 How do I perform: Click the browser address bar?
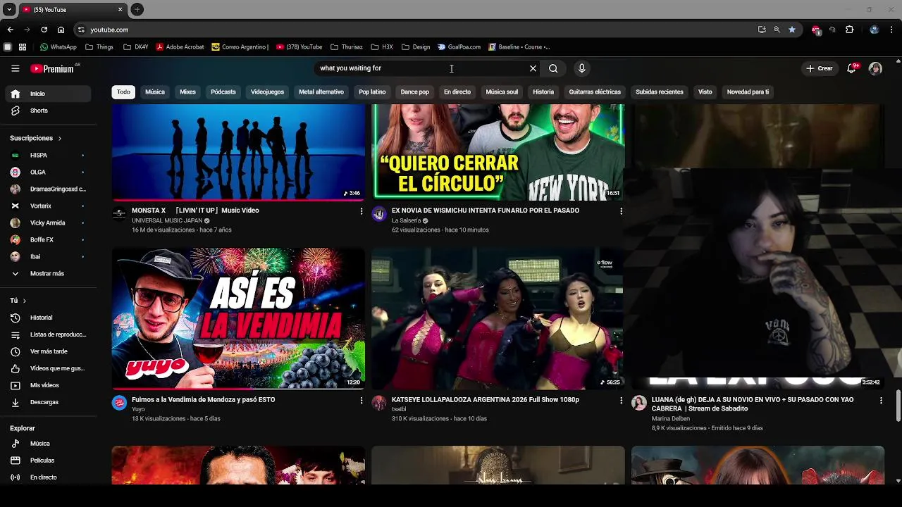[x=416, y=30]
